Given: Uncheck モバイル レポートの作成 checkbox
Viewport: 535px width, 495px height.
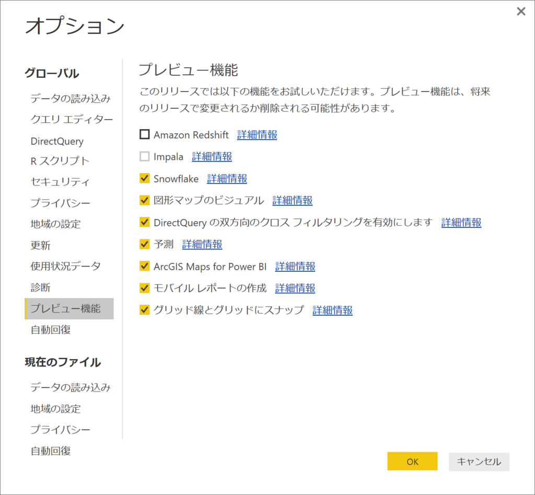Looking at the screenshot, I should click(x=145, y=288).
